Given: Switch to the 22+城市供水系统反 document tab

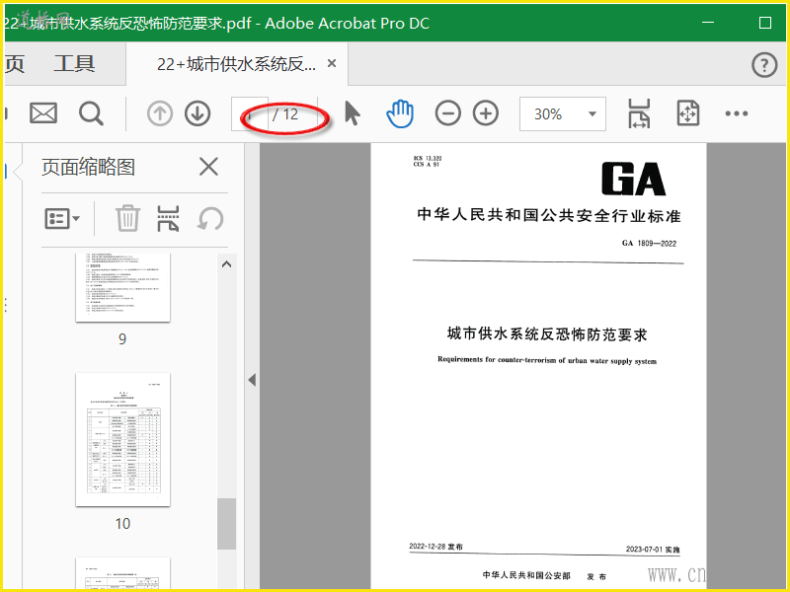Looking at the screenshot, I should (x=236, y=64).
